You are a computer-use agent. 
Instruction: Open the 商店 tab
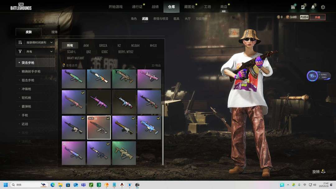(224, 7)
